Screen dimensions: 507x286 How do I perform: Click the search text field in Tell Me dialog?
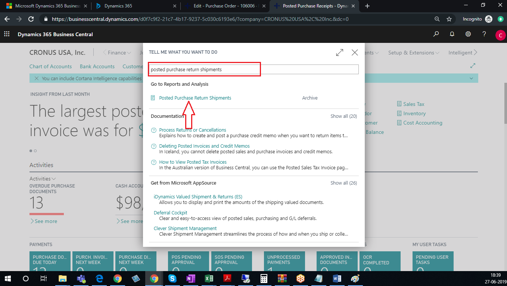coord(254,69)
